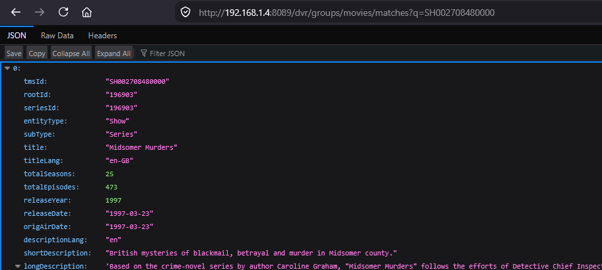This screenshot has width=602, height=270.
Task: Select the releaseDate value "1997-03-23"
Action: [x=129, y=213]
